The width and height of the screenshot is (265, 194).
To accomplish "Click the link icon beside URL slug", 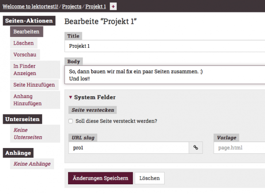I will 196,148.
